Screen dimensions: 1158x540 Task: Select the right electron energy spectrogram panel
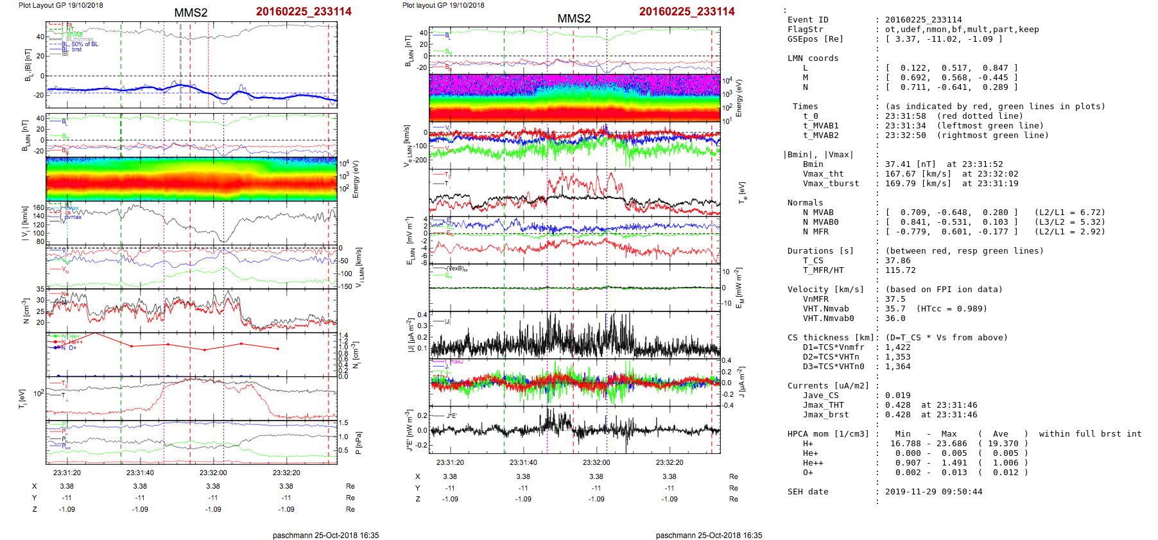point(575,98)
